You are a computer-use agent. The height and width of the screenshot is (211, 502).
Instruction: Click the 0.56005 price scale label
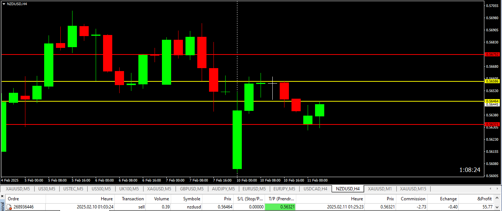coord(492,176)
